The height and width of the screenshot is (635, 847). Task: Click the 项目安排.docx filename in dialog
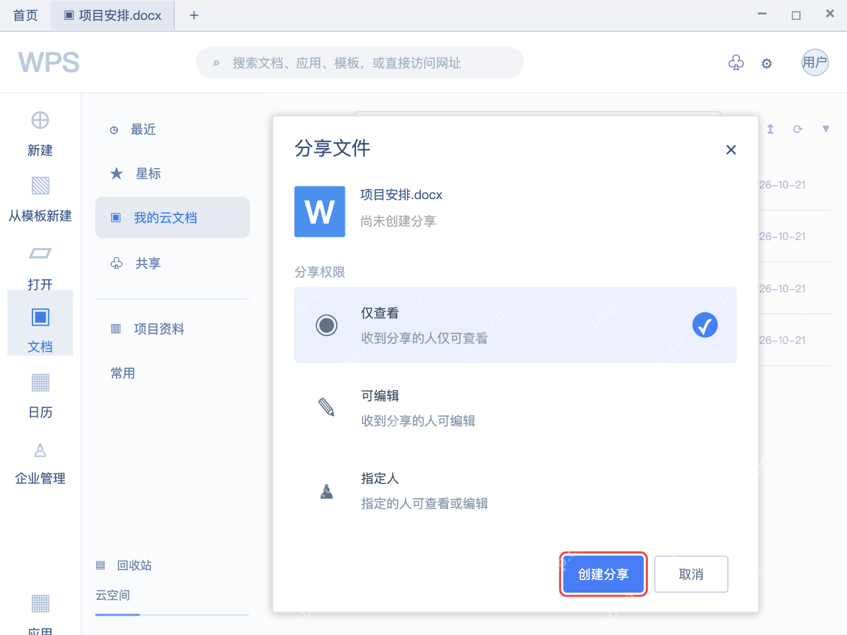point(401,195)
